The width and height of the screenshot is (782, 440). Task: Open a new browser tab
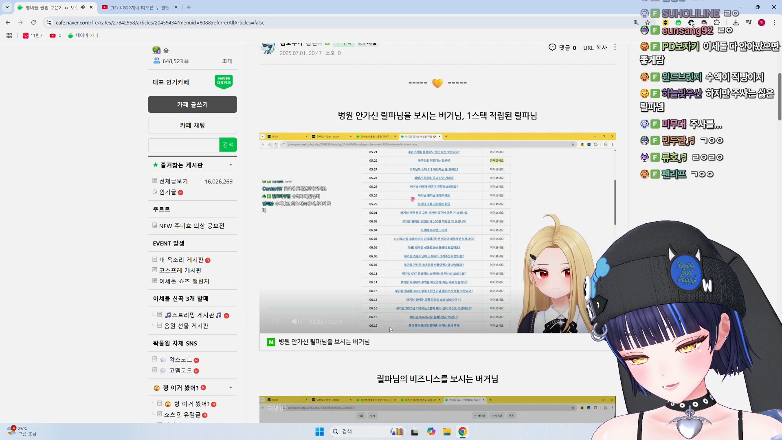click(x=189, y=7)
